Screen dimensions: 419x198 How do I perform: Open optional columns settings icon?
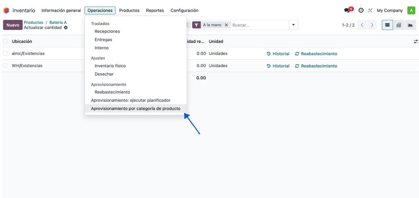(x=416, y=42)
